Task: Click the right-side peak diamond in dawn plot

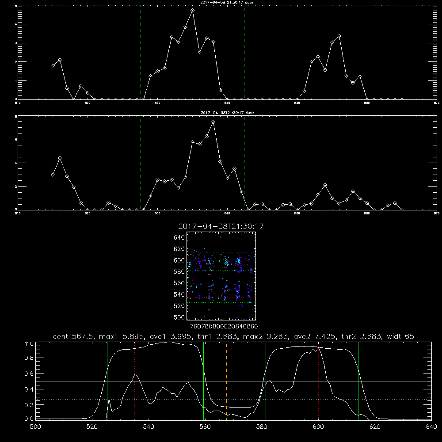Action: 339,36
